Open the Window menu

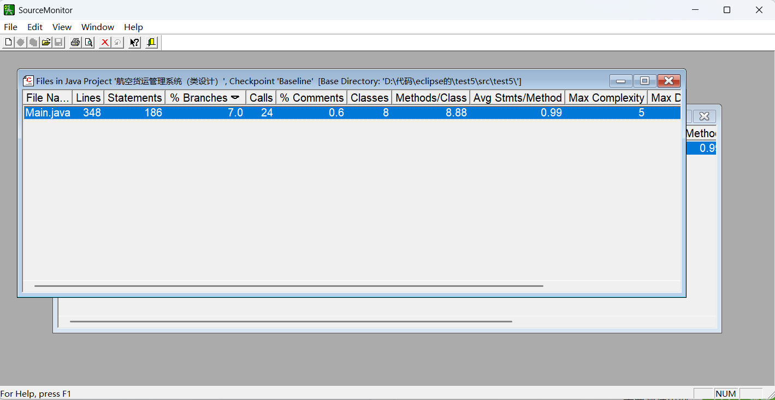click(x=98, y=27)
